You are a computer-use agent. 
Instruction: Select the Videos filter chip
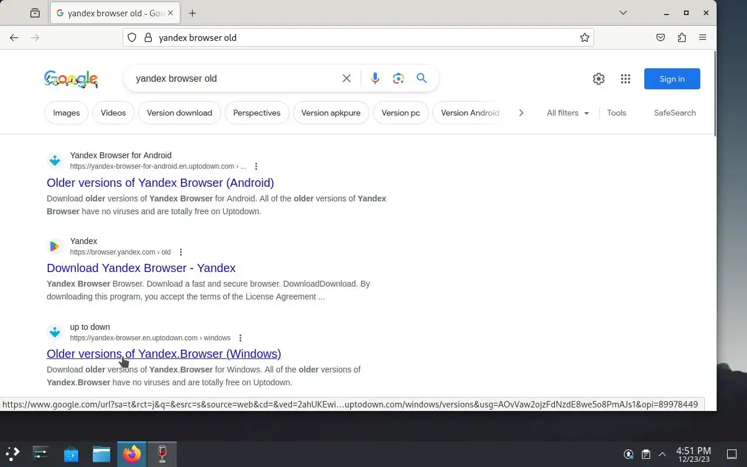[113, 113]
